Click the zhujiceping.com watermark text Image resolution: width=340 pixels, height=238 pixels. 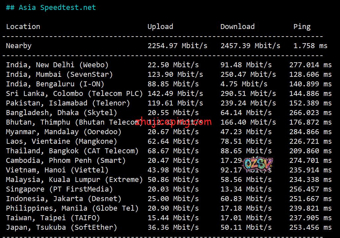coord(173,122)
